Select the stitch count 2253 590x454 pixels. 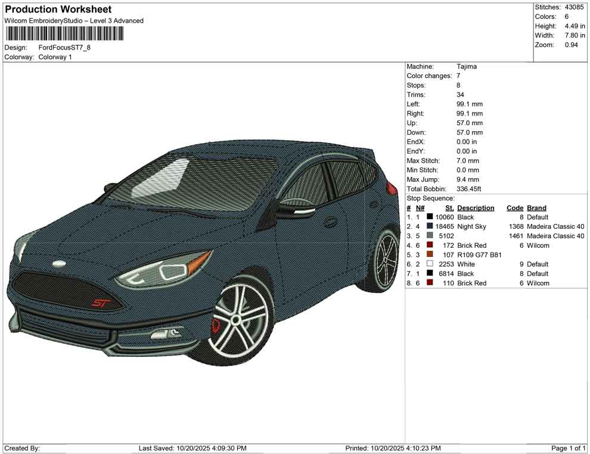[x=446, y=264]
